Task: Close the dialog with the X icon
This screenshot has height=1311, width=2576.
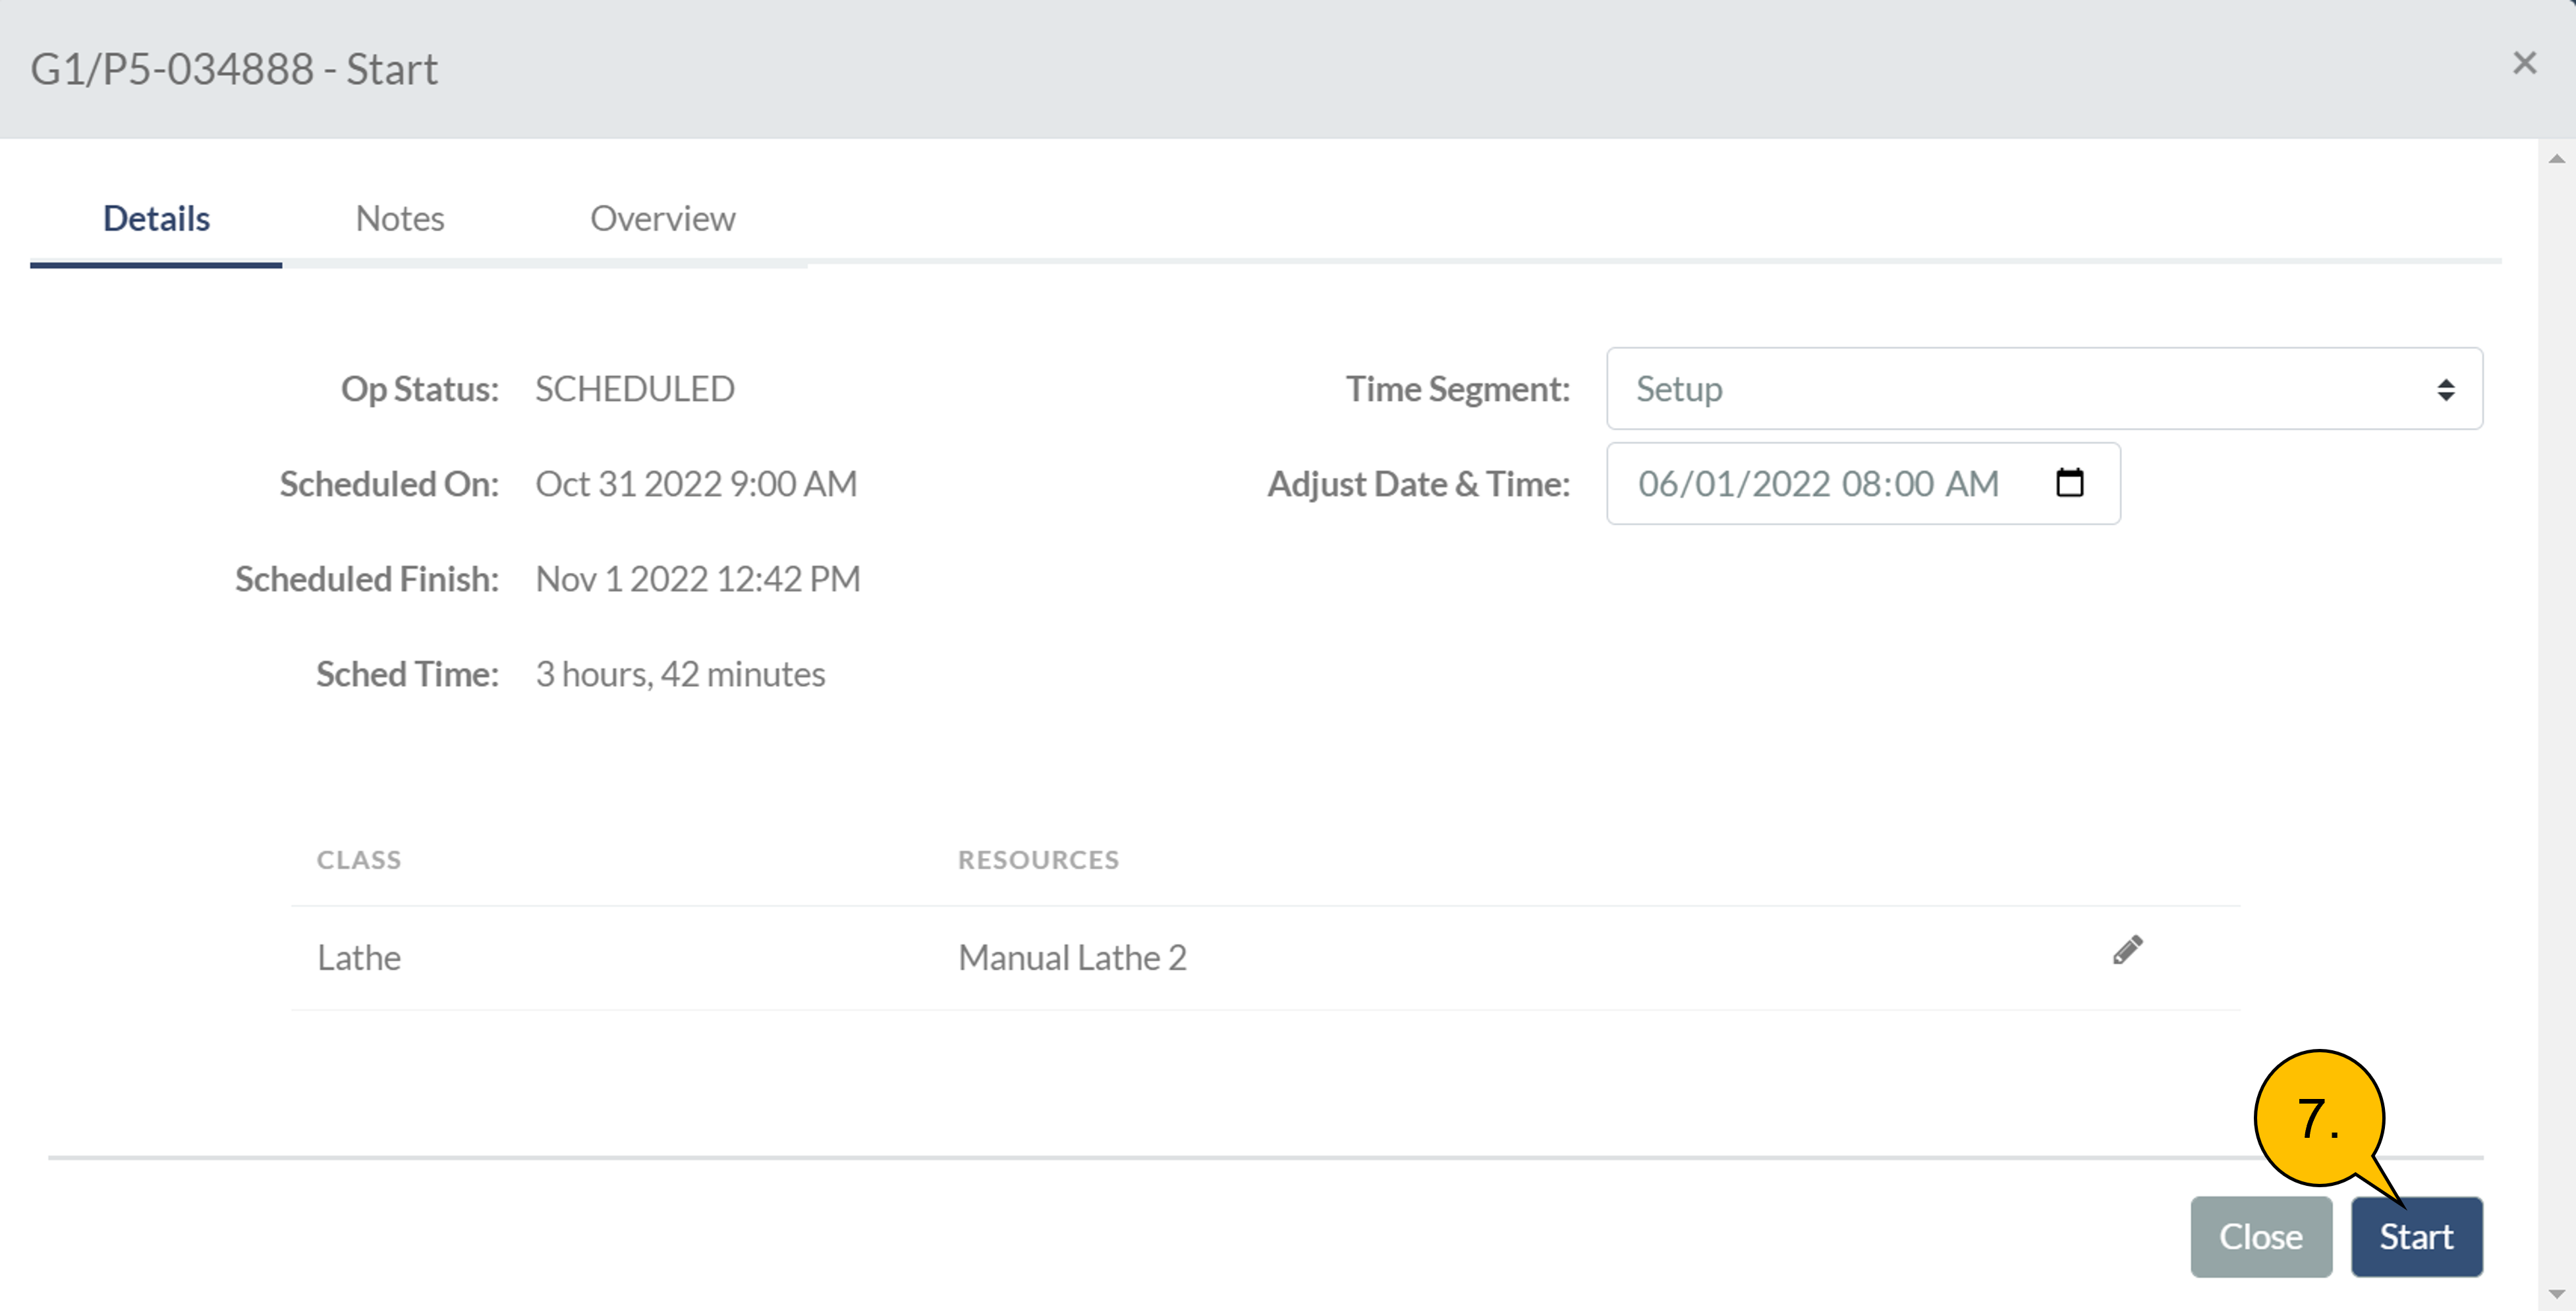Action: coord(2524,63)
